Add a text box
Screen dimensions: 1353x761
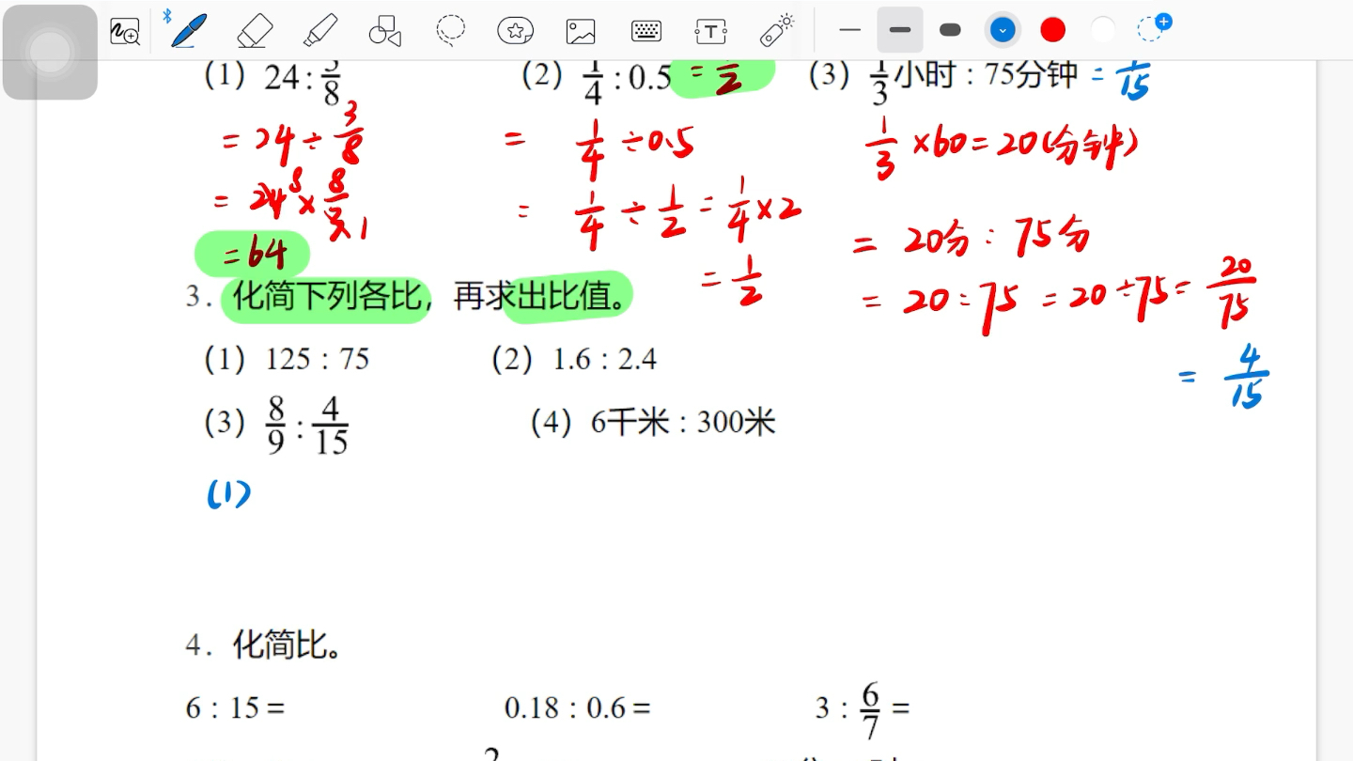pyautogui.click(x=711, y=31)
